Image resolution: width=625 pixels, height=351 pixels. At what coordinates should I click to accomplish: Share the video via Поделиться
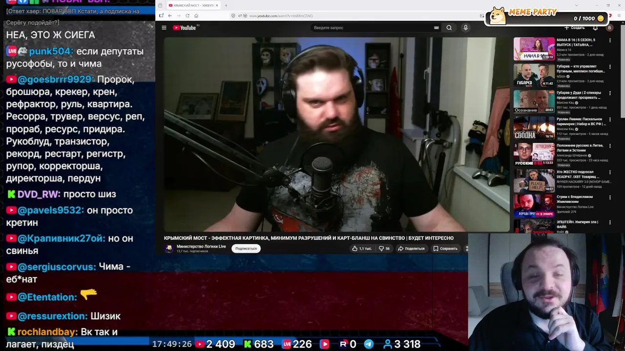[x=411, y=249]
